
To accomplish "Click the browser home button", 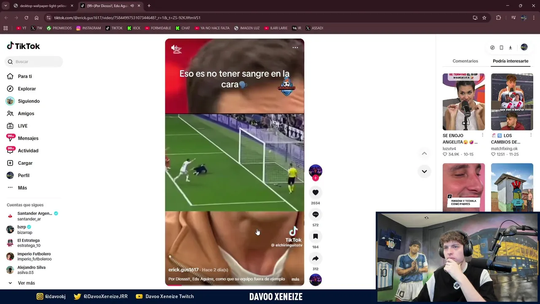I will (36, 18).
